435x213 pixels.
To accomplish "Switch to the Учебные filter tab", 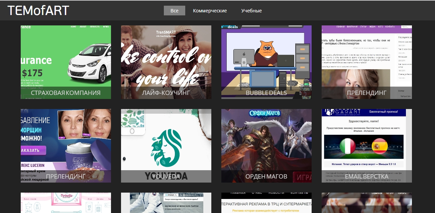I will click(x=251, y=10).
